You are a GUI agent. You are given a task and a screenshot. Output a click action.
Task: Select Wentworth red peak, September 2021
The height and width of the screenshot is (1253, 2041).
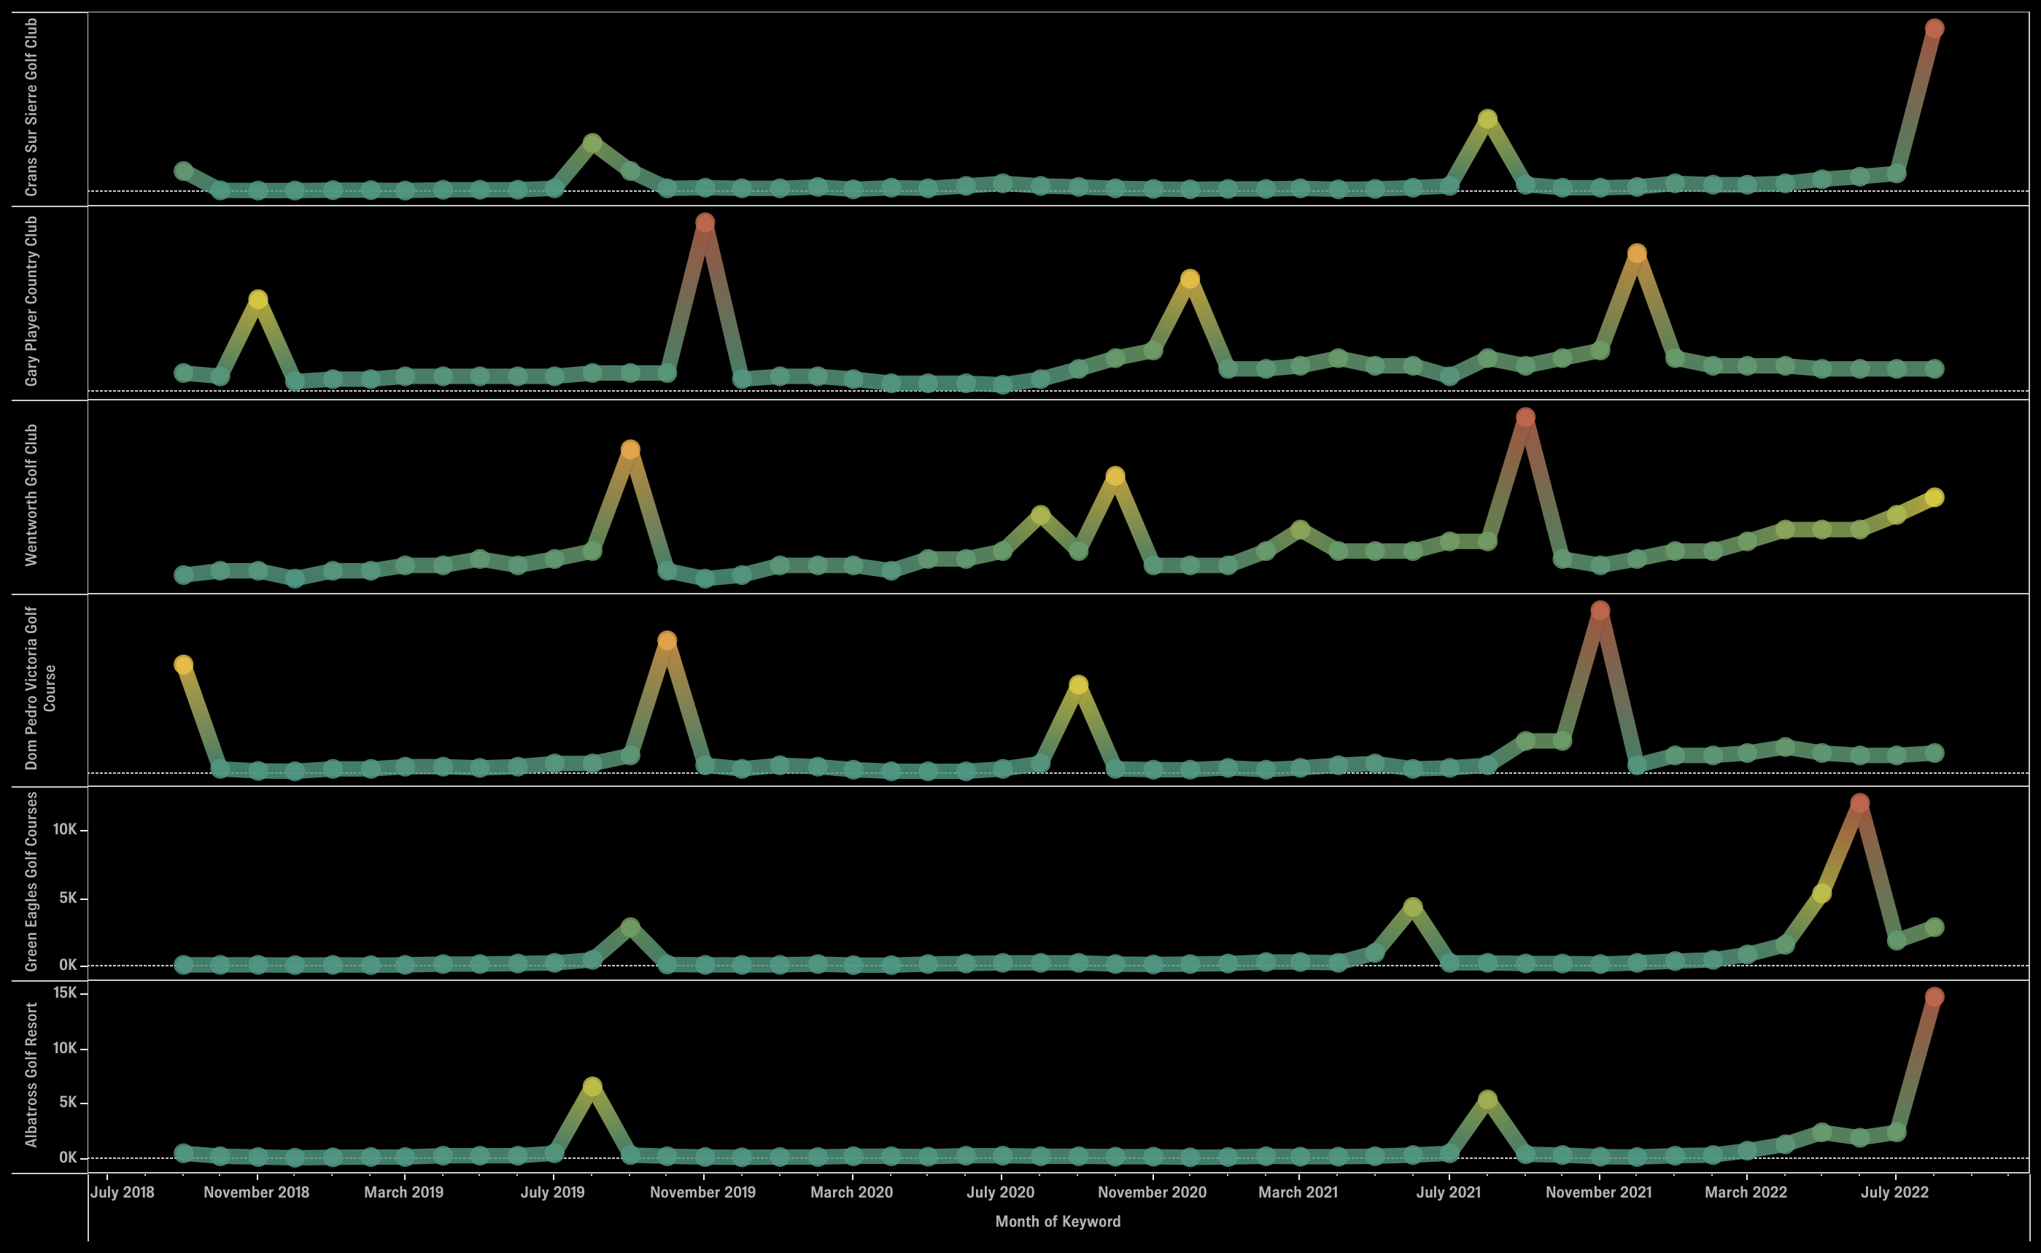(1525, 417)
